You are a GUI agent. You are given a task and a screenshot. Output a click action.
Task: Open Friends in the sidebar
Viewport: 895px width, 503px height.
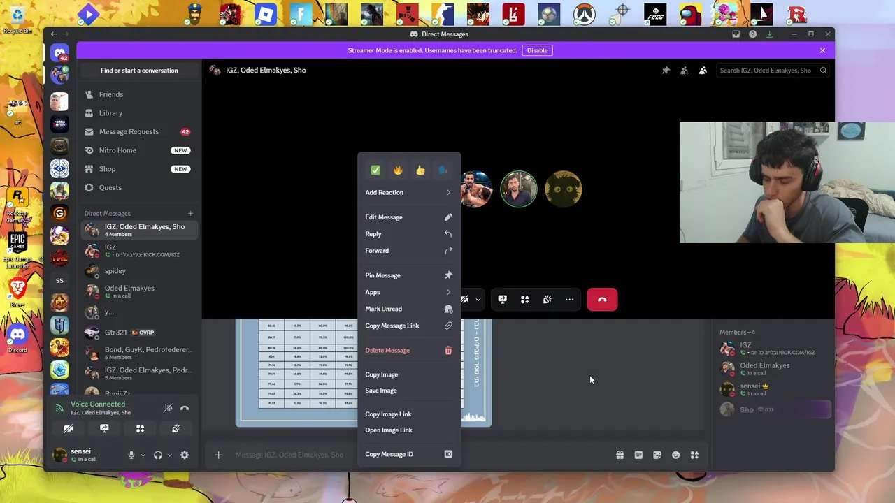(x=139, y=94)
